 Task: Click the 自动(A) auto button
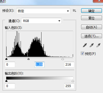92,27
